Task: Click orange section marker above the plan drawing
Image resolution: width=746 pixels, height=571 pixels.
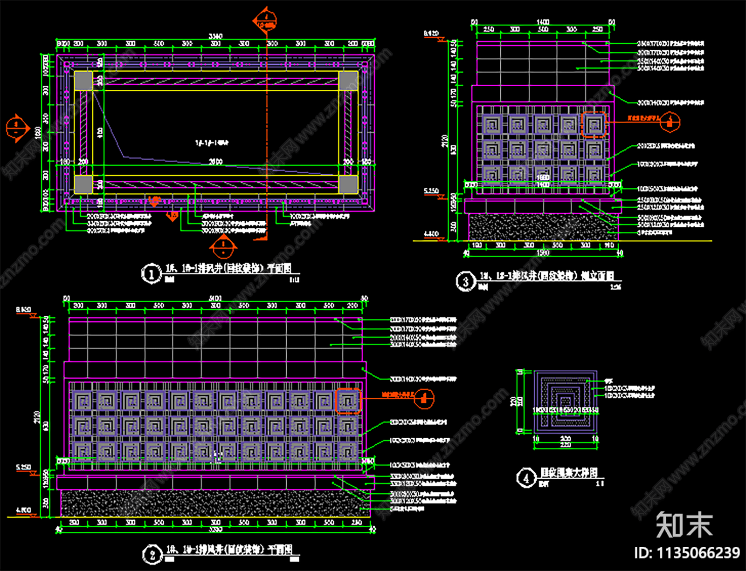Action: 265,21
